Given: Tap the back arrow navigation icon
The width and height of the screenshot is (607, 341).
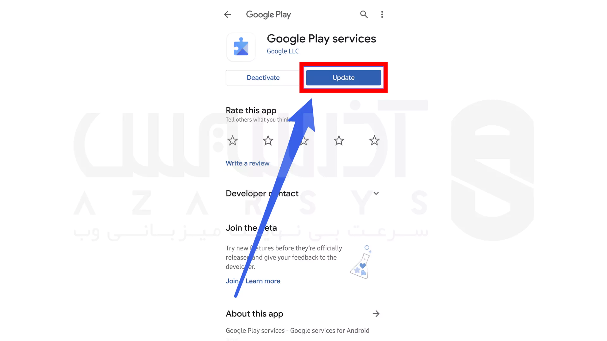Looking at the screenshot, I should (228, 15).
